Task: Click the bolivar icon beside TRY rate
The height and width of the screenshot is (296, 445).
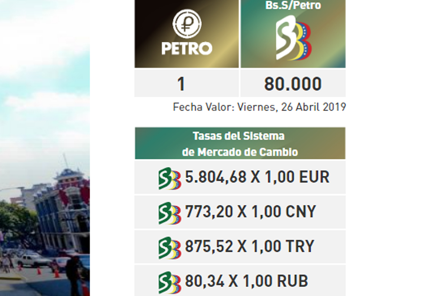Action: click(169, 248)
